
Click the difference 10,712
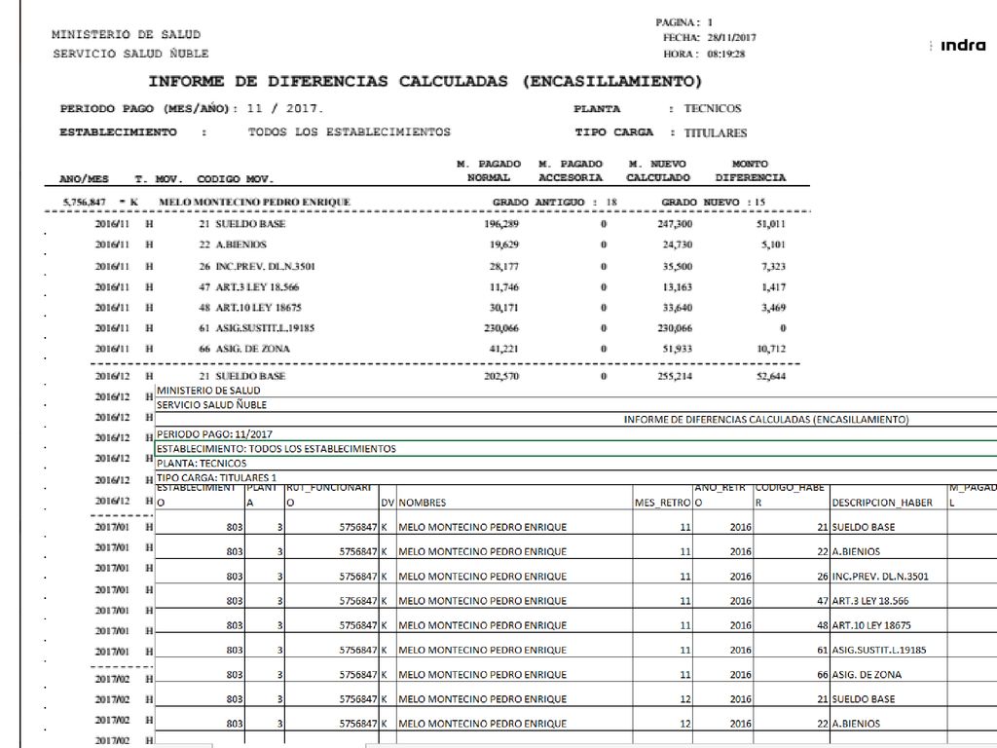[x=771, y=349]
